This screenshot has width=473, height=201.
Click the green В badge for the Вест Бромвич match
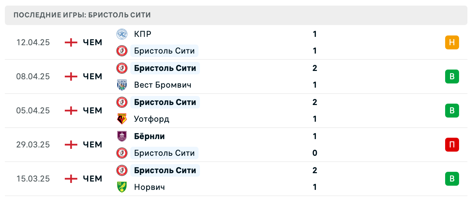click(452, 77)
